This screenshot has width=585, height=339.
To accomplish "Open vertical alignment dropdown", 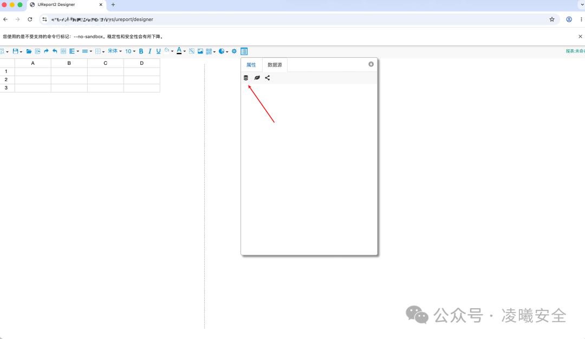I will pyautogui.click(x=87, y=51).
